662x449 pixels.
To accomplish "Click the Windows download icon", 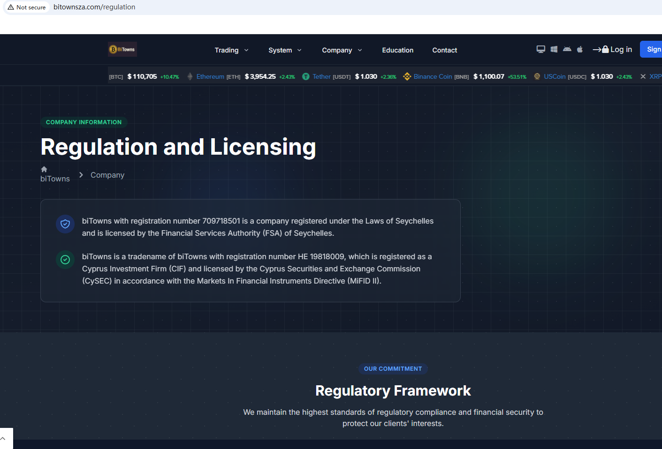I will (554, 49).
